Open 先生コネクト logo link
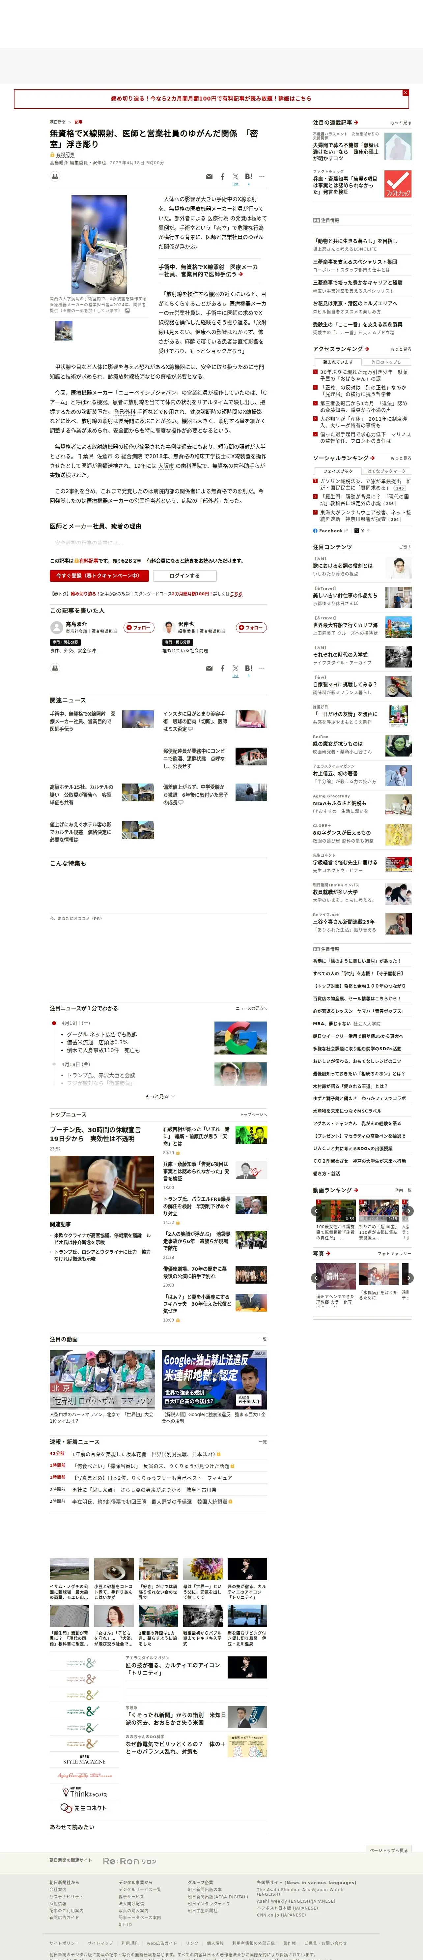This screenshot has width=423, height=1960. point(84,1808)
